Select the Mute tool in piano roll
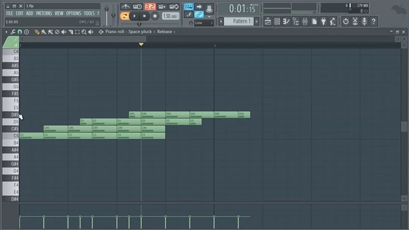Screen dimensions: 409x230 click(64, 32)
